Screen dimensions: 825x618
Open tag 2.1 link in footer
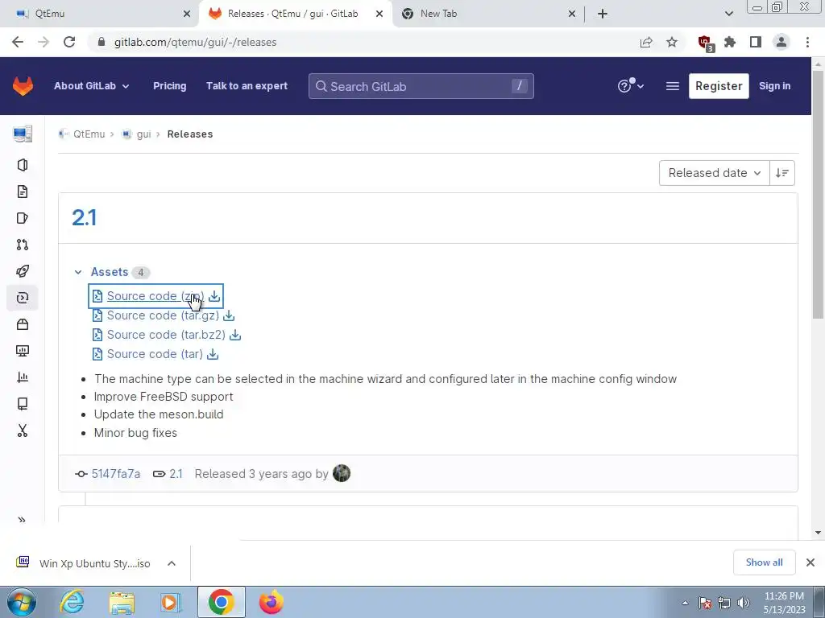tap(176, 474)
